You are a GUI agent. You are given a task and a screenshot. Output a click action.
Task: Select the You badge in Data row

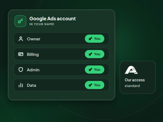(95, 85)
